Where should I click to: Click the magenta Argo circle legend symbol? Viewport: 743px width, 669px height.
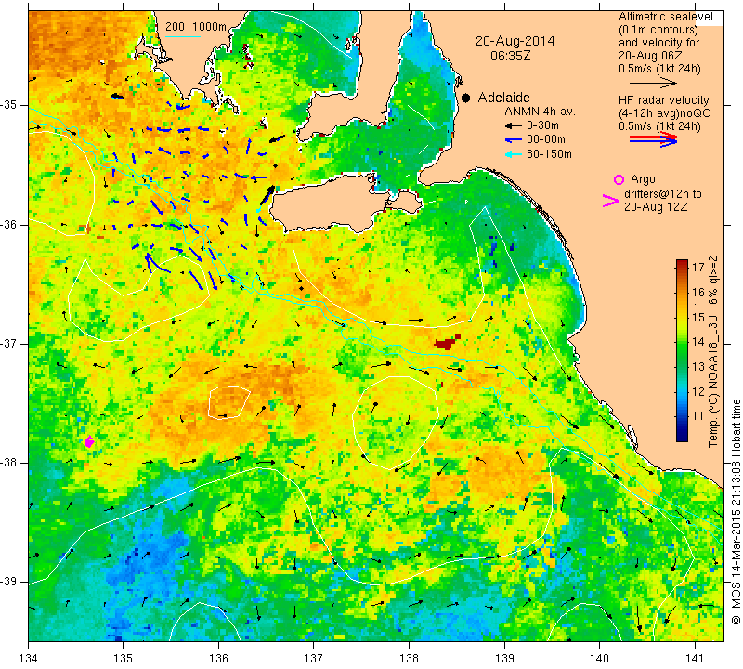[x=619, y=179]
